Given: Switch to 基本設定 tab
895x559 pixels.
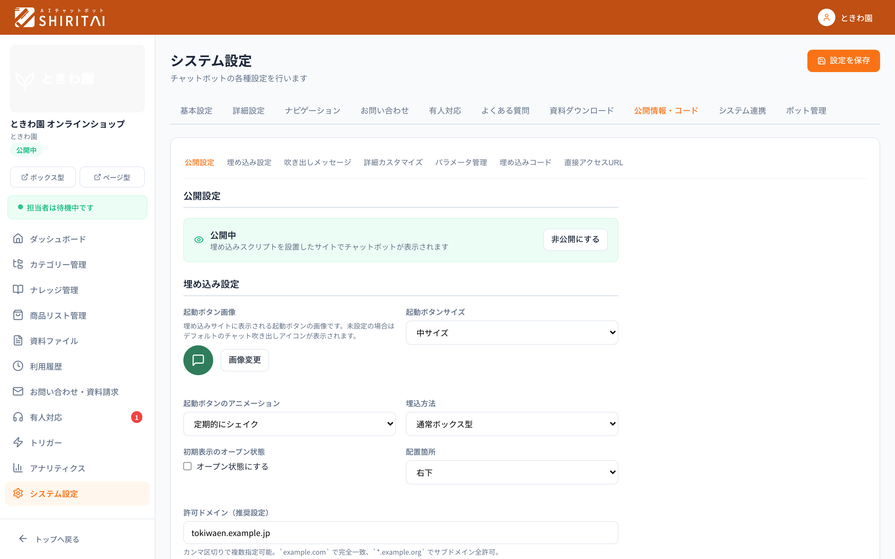Looking at the screenshot, I should pyautogui.click(x=196, y=111).
